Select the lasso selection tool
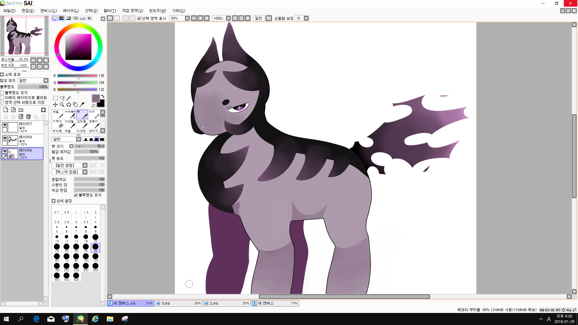Viewport: 578px width, 325px height. (62, 98)
